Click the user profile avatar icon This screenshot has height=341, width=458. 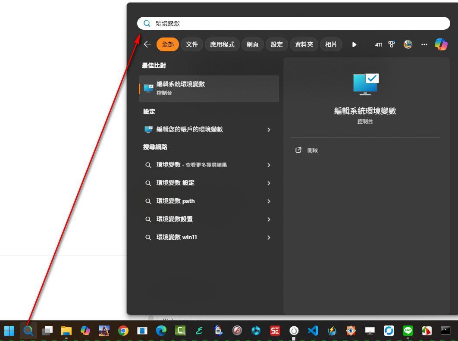pos(408,44)
